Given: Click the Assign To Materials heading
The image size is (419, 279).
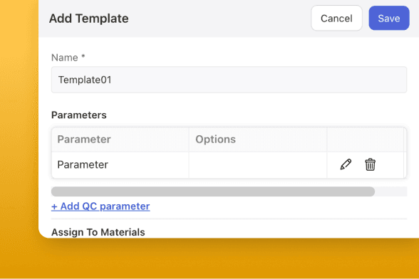Looking at the screenshot, I should pos(98,232).
